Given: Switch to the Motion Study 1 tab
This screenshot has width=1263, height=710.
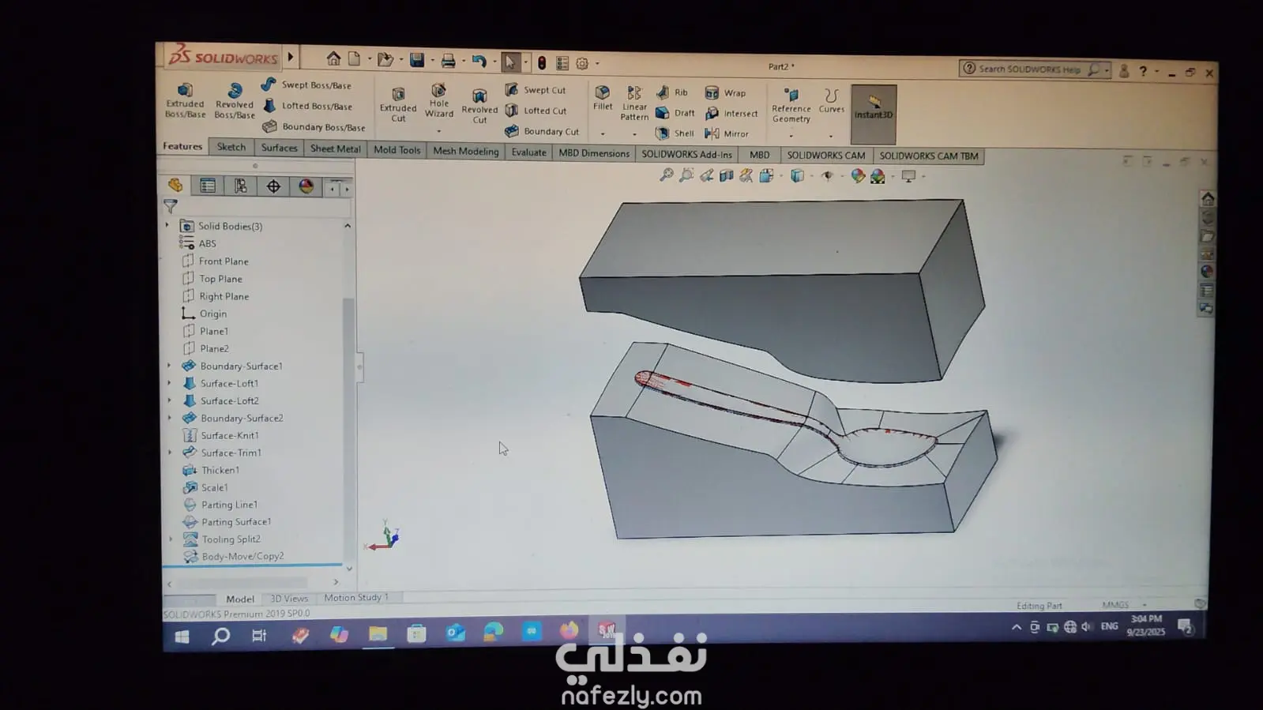Looking at the screenshot, I should [x=355, y=598].
